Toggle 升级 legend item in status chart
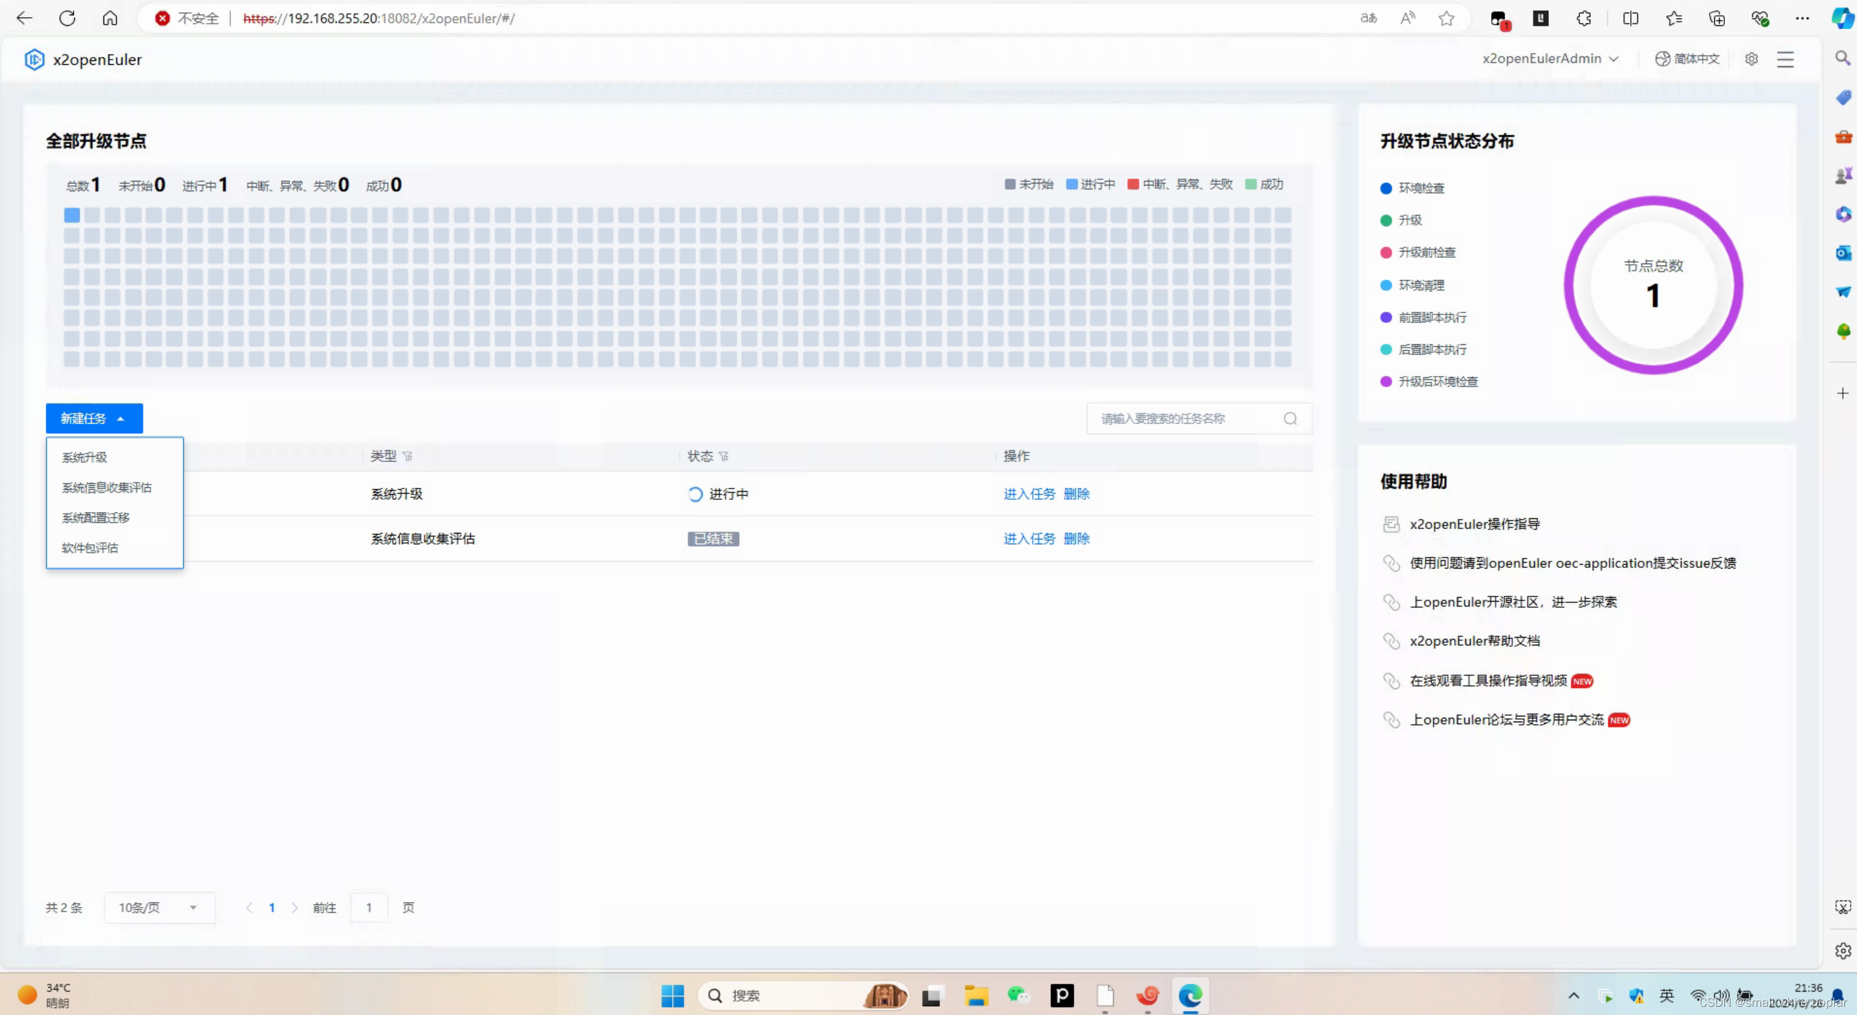 [1400, 220]
